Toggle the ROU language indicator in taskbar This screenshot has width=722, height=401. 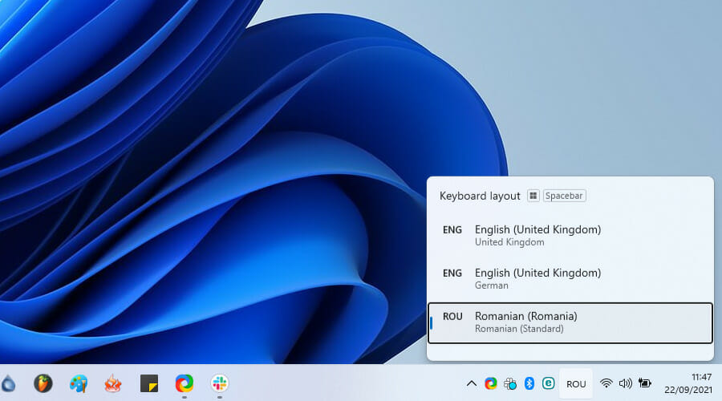click(x=576, y=383)
